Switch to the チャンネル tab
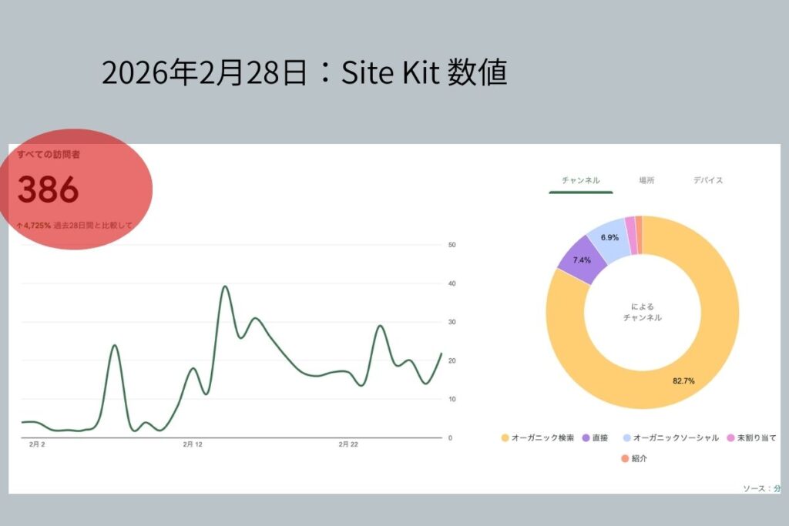The image size is (789, 526). coord(581,180)
